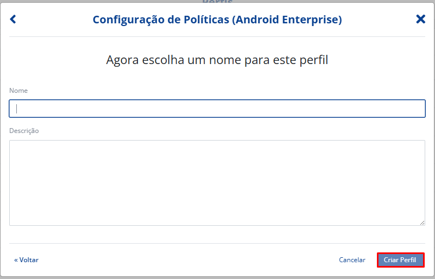The width and height of the screenshot is (435, 279).
Task: Click the Perfis heading behind the dialog
Action: [x=217, y=2]
